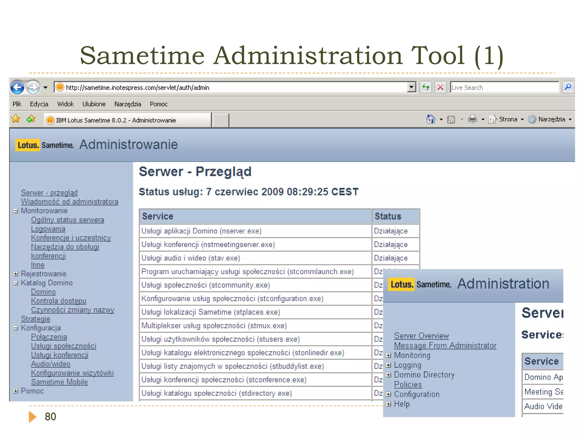
Task: Open the Strategie link
Action: (35, 319)
